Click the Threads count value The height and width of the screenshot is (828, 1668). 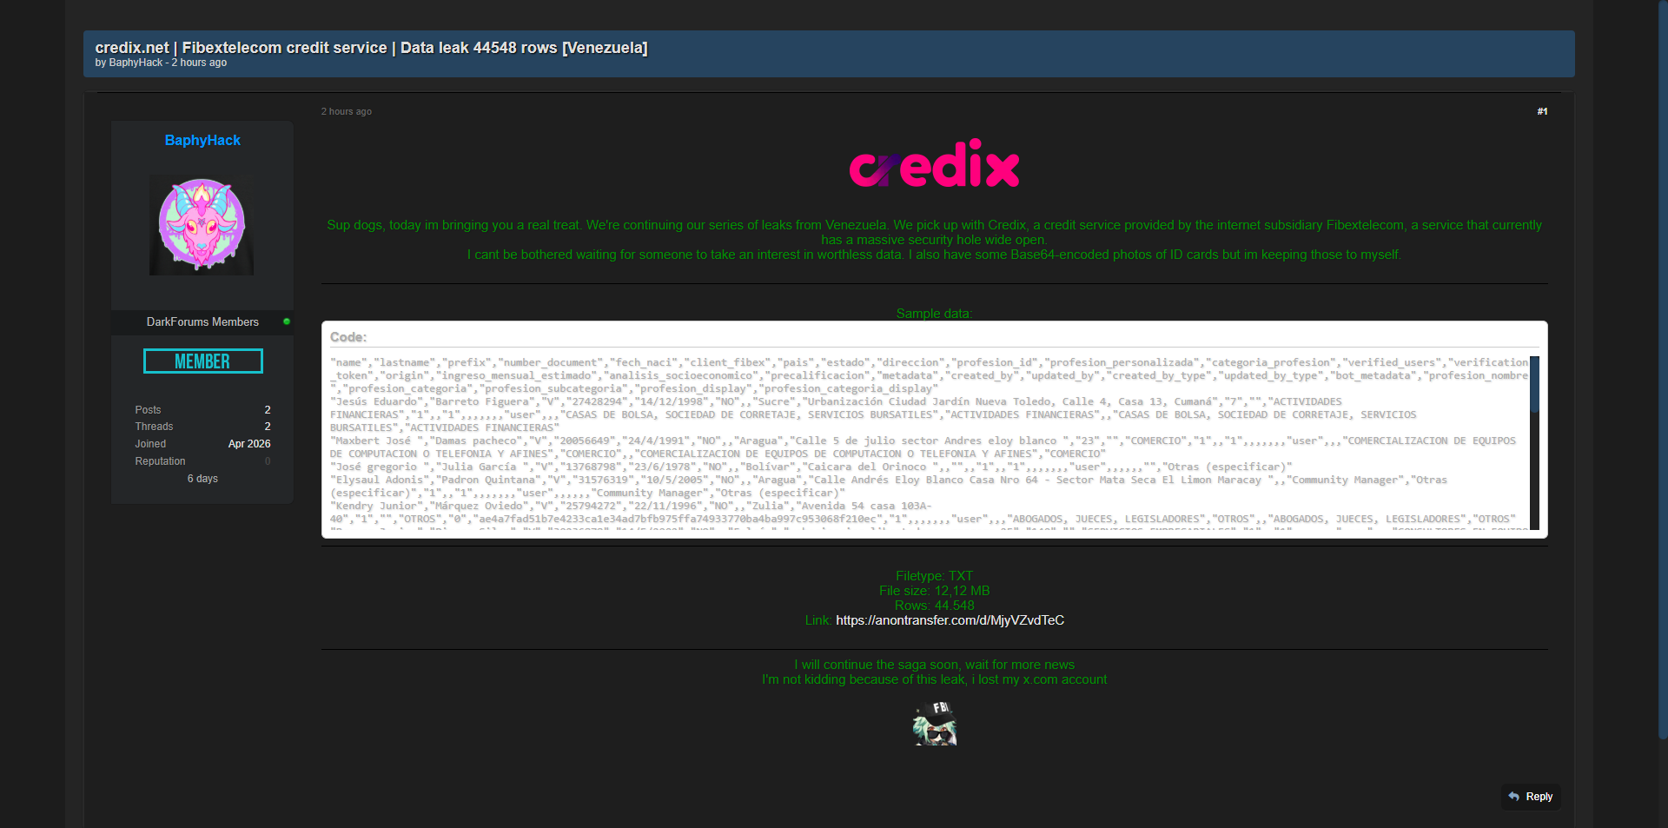coord(268,427)
